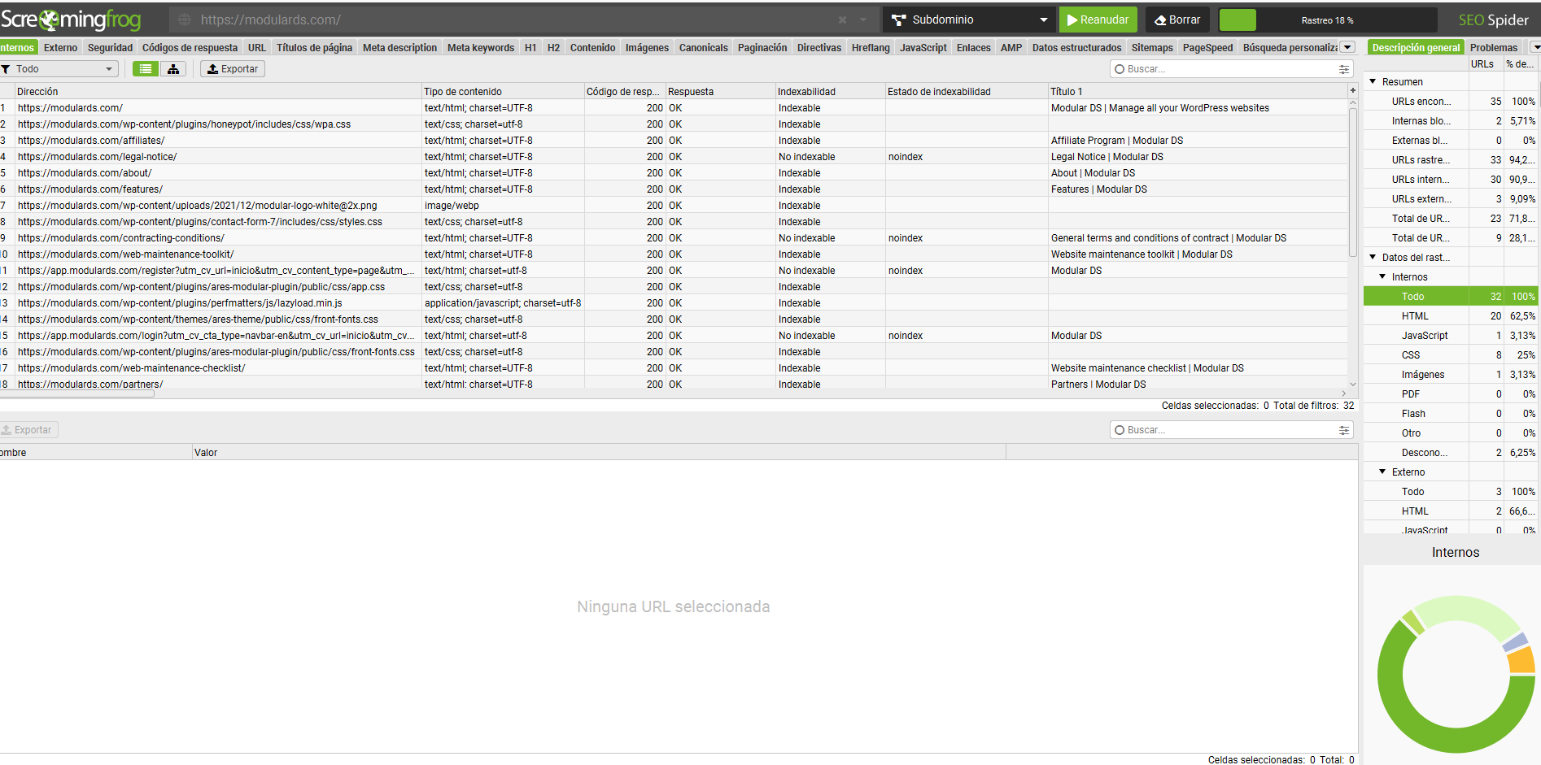
Task: Clear the URL field with the X icon
Action: (x=841, y=19)
